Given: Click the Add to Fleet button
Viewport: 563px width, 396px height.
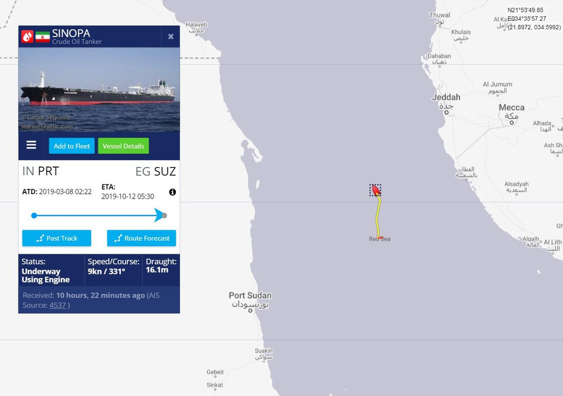Looking at the screenshot, I should point(72,146).
